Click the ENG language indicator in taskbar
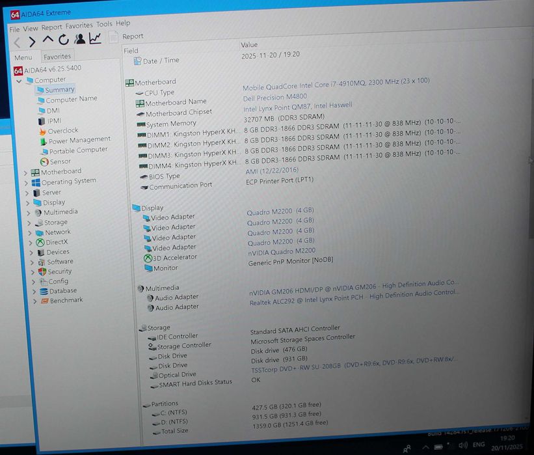 pyautogui.click(x=479, y=445)
